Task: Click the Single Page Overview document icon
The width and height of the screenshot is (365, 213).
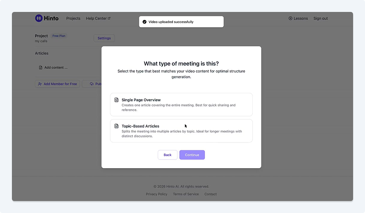Action: [x=117, y=100]
